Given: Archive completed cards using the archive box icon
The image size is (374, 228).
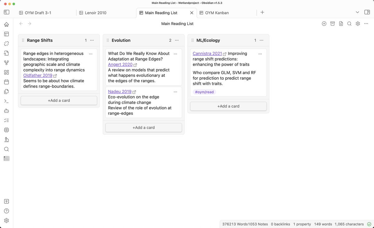Looking at the screenshot, I should tap(332, 23).
